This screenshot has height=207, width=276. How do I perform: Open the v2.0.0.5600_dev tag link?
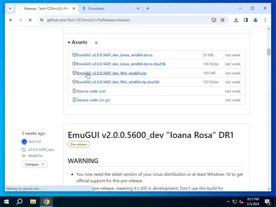click(x=41, y=150)
